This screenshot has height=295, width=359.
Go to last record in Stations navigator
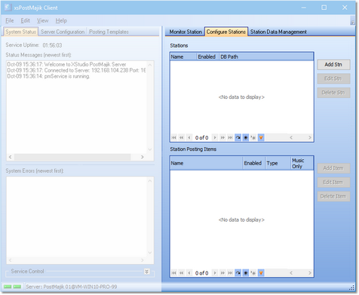click(x=230, y=137)
